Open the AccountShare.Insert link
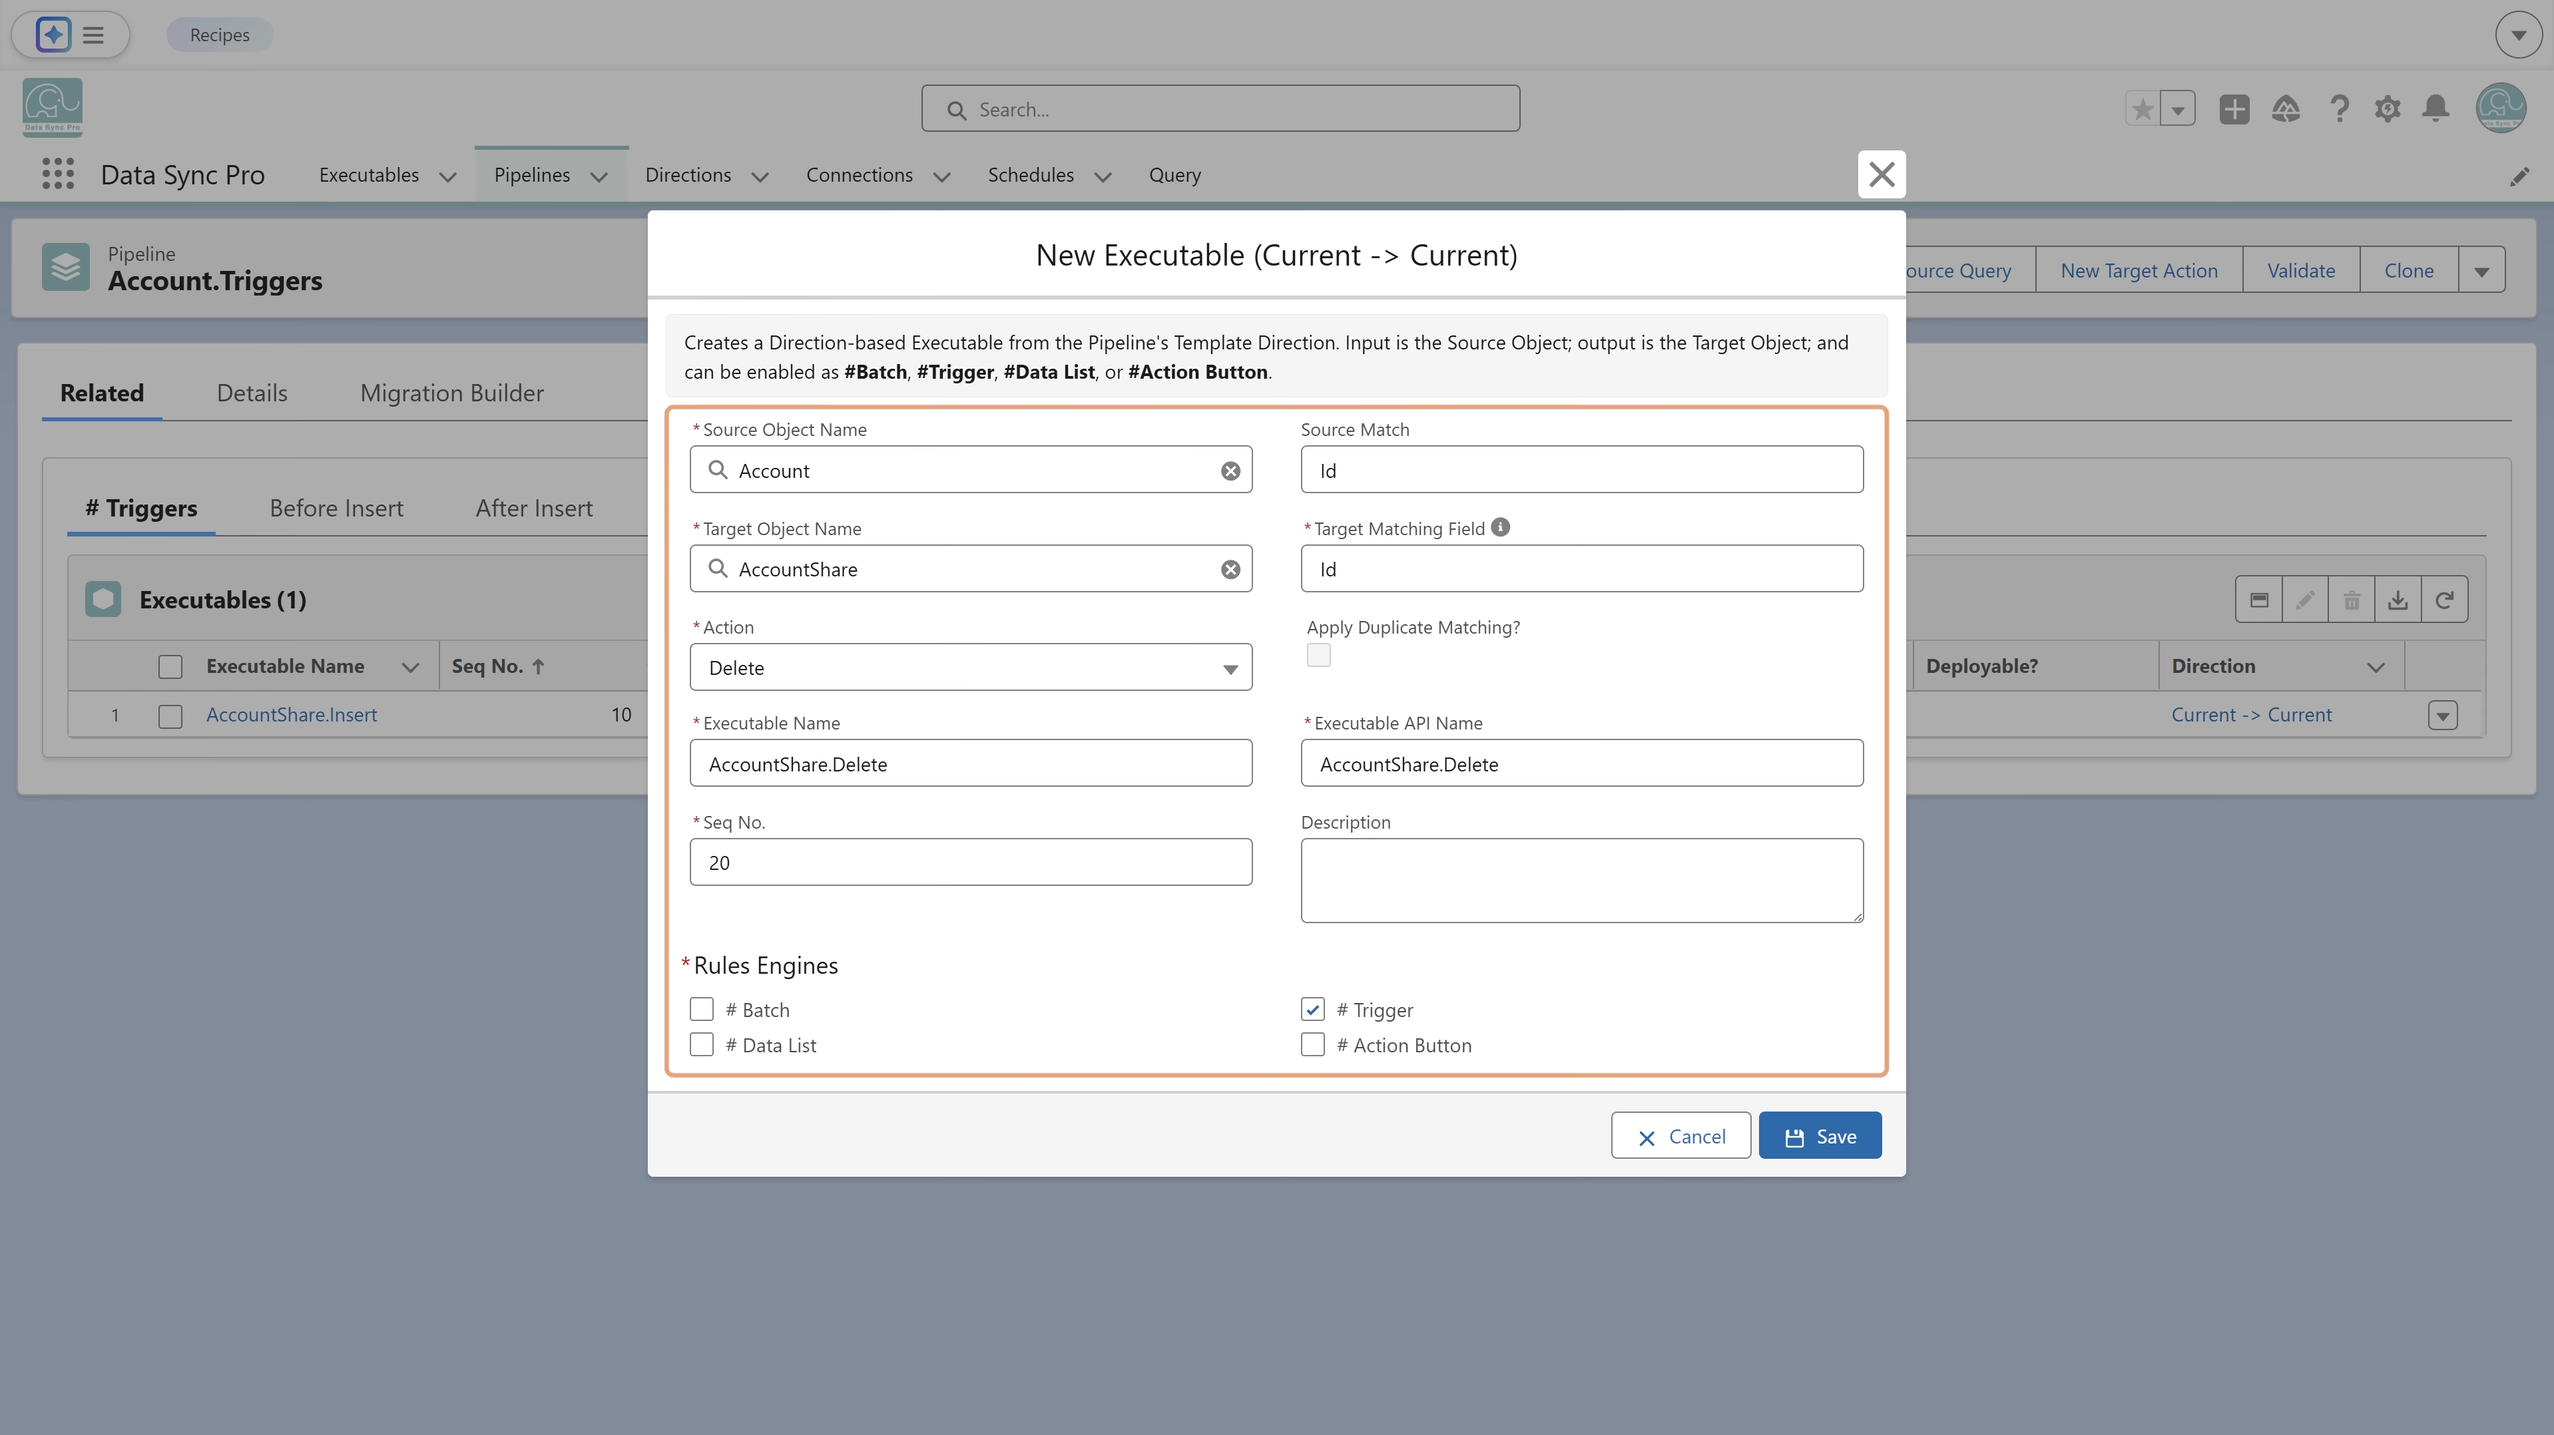 pyautogui.click(x=292, y=715)
